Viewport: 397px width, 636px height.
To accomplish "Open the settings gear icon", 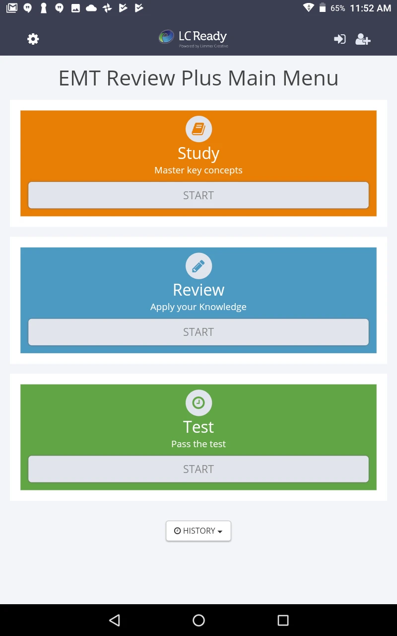I will point(33,39).
